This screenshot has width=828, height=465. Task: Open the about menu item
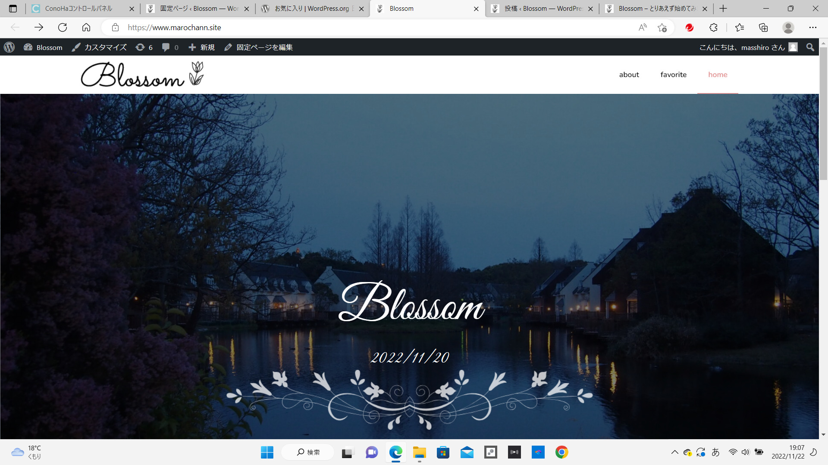629,74
